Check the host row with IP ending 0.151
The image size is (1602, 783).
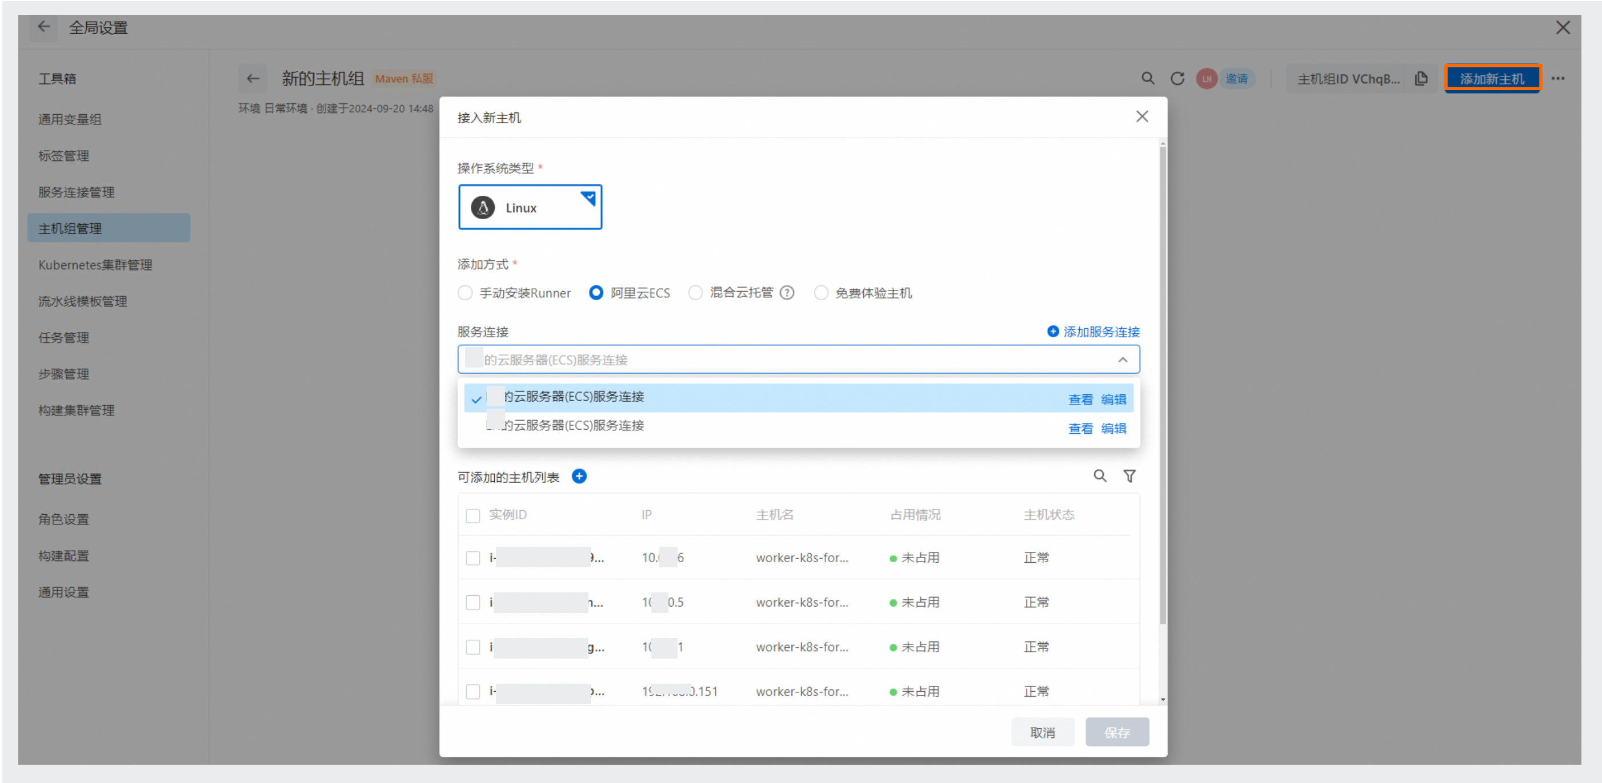[x=472, y=692]
